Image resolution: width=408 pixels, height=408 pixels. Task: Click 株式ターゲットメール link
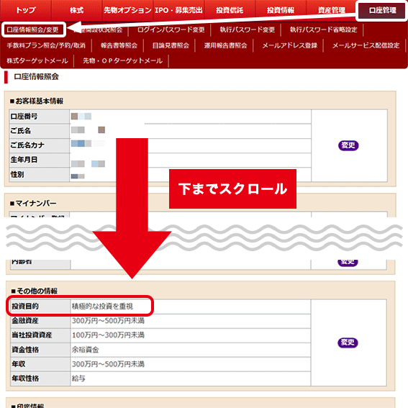37,61
